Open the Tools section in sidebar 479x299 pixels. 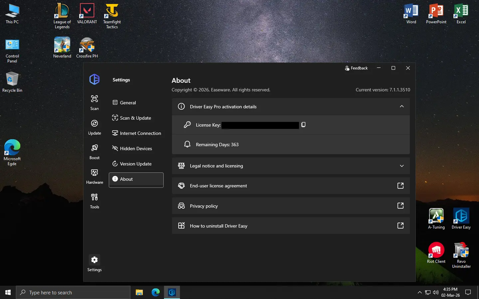click(94, 201)
